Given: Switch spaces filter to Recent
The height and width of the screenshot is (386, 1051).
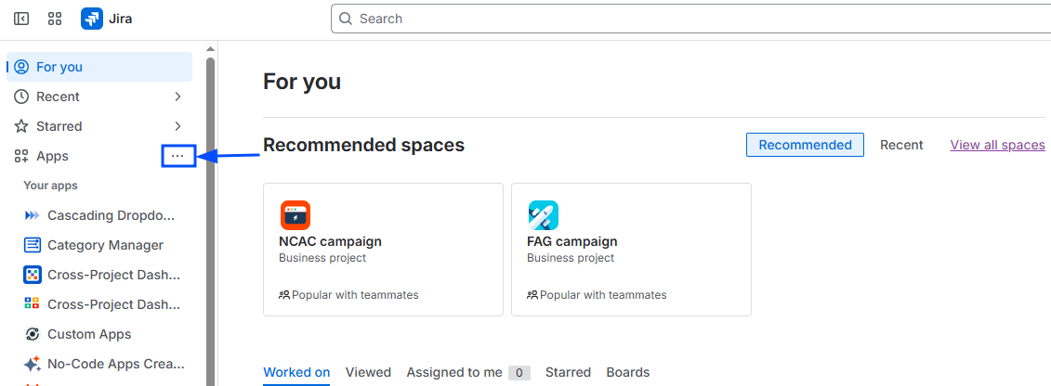Looking at the screenshot, I should coord(901,145).
